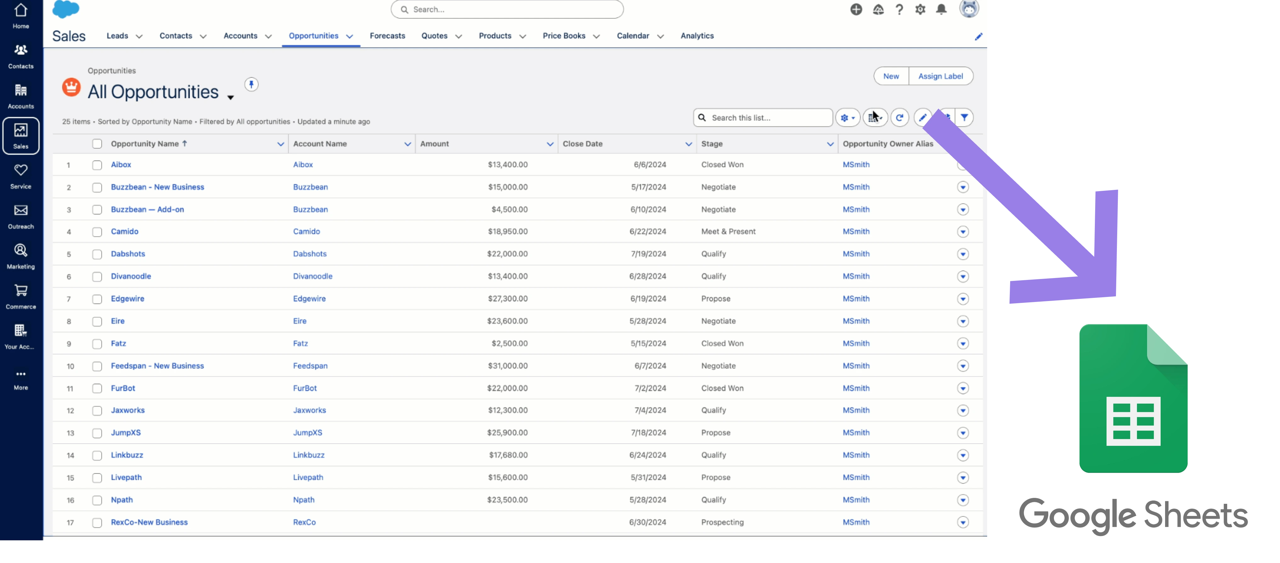Screen dimensions: 1280x563
Task: Select Sales icon in left sidebar
Action: click(x=21, y=136)
